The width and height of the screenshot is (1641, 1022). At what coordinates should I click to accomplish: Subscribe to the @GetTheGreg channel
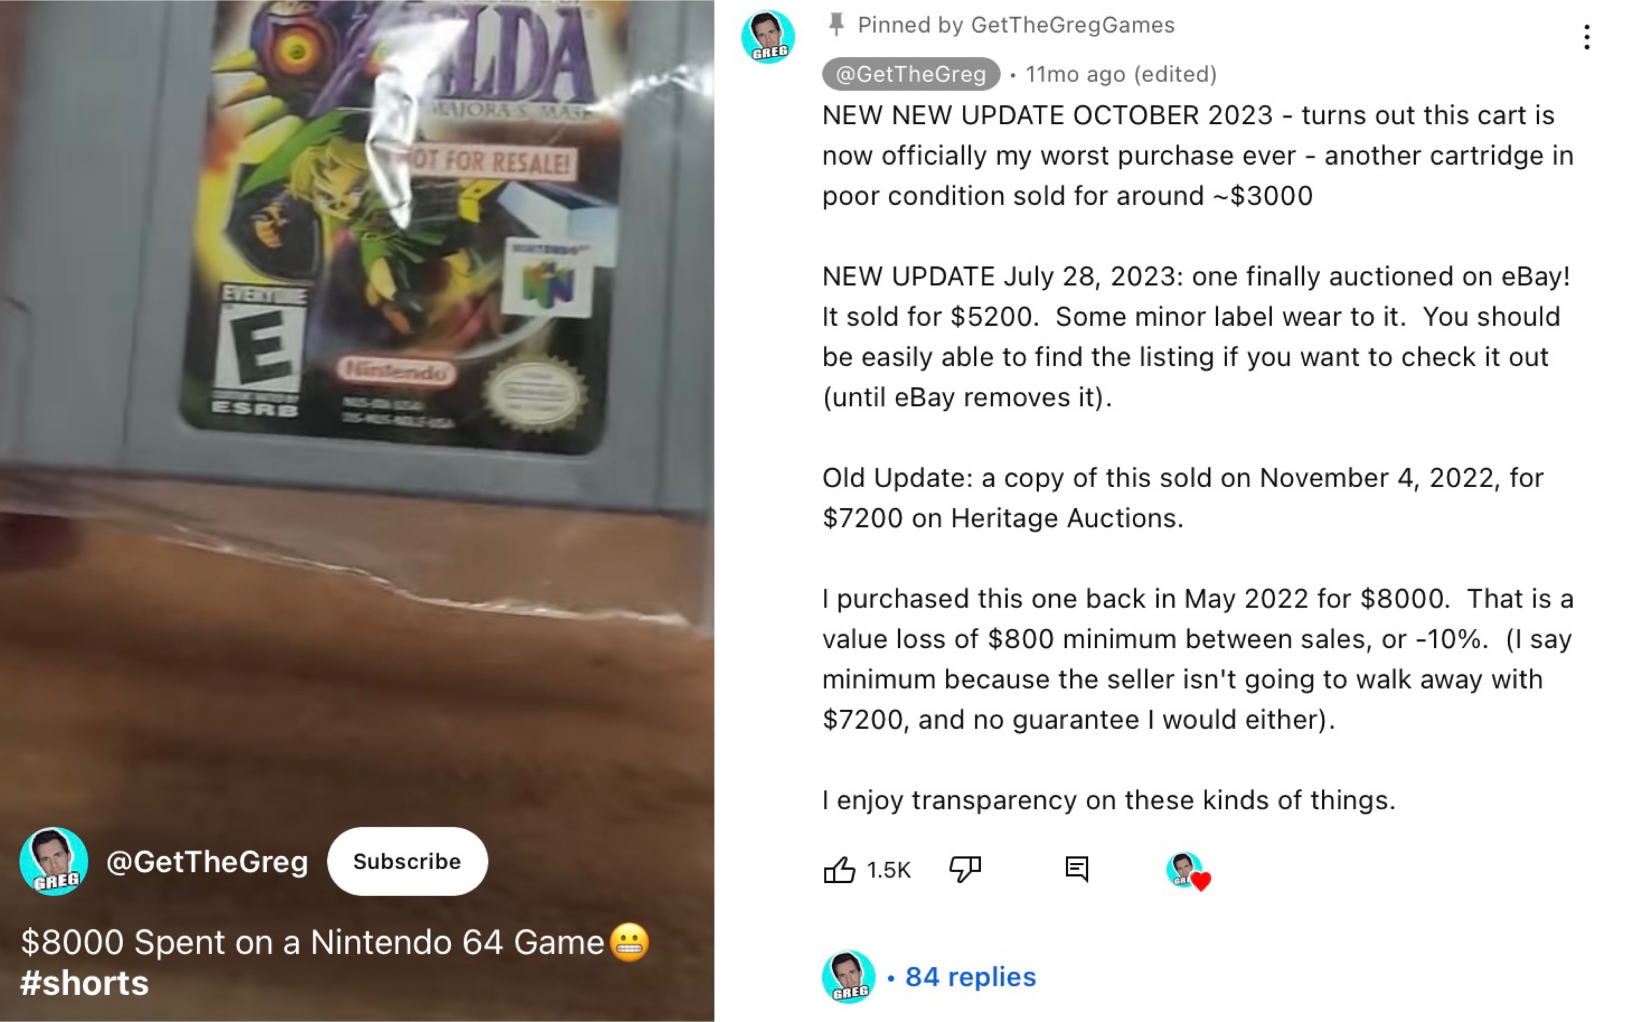[407, 861]
